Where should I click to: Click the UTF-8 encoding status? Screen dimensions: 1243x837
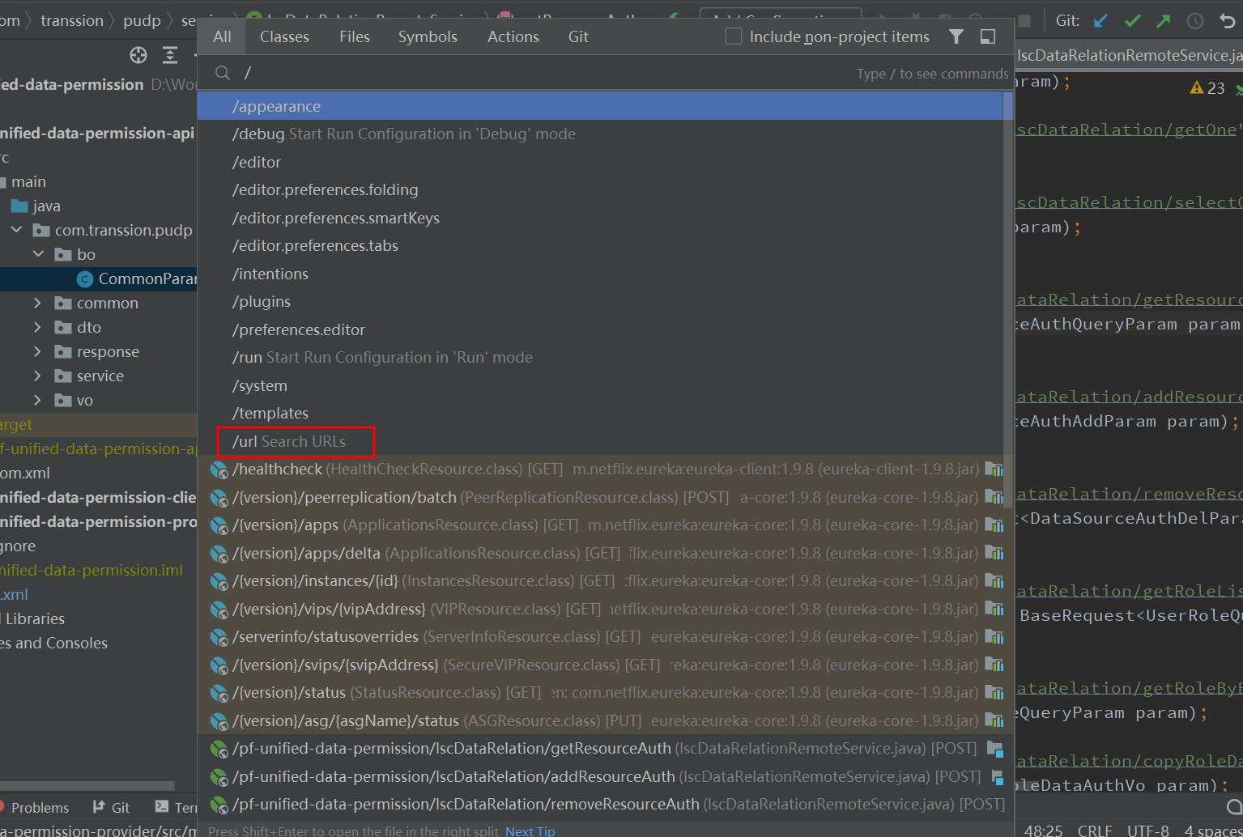tap(1148, 831)
